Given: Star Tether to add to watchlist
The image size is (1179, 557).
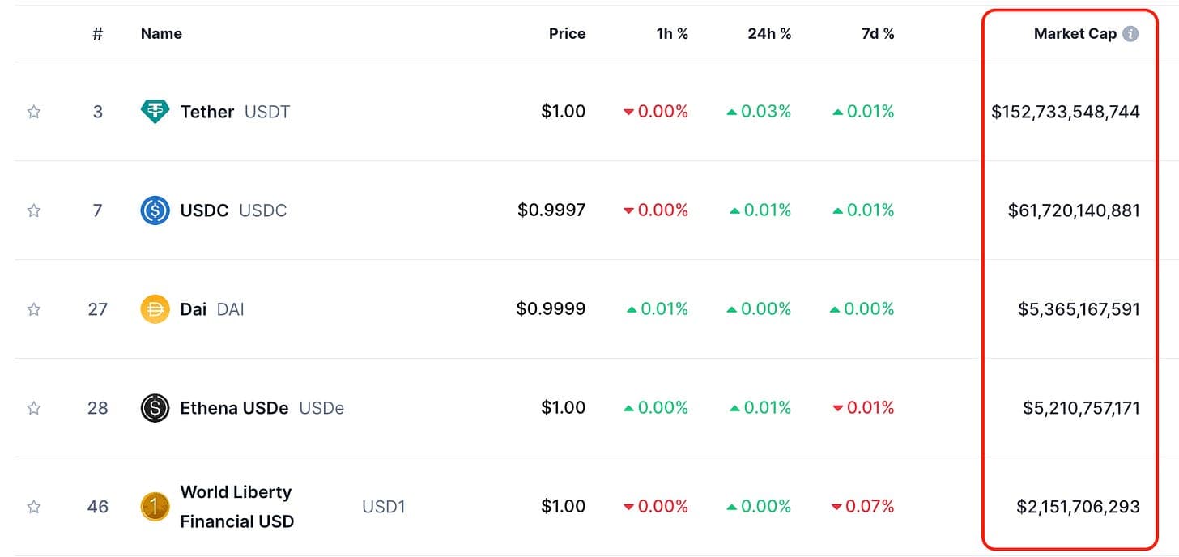Looking at the screenshot, I should 34,112.
